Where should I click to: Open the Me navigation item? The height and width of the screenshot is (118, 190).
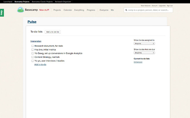point(112,10)
